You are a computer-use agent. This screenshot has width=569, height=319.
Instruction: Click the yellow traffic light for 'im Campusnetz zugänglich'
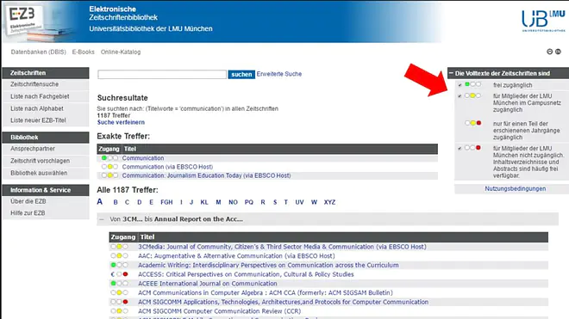coord(472,95)
